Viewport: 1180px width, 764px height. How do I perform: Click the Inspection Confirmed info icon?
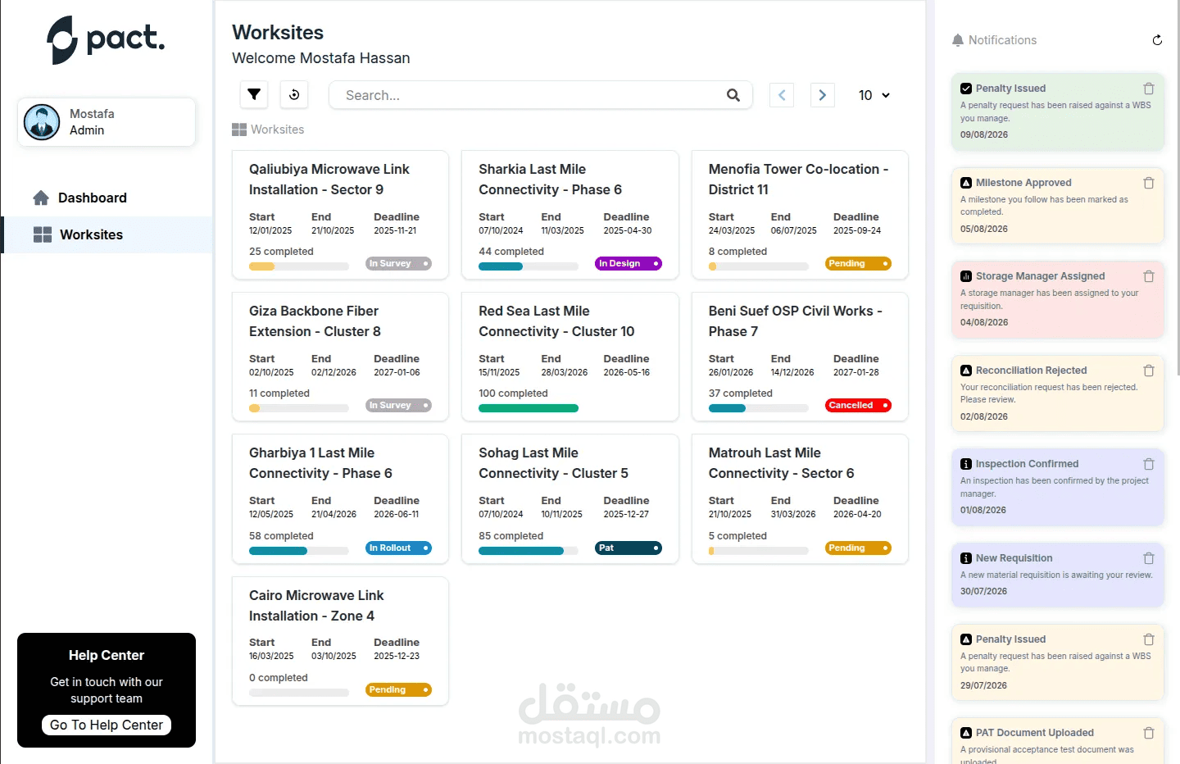(x=966, y=464)
